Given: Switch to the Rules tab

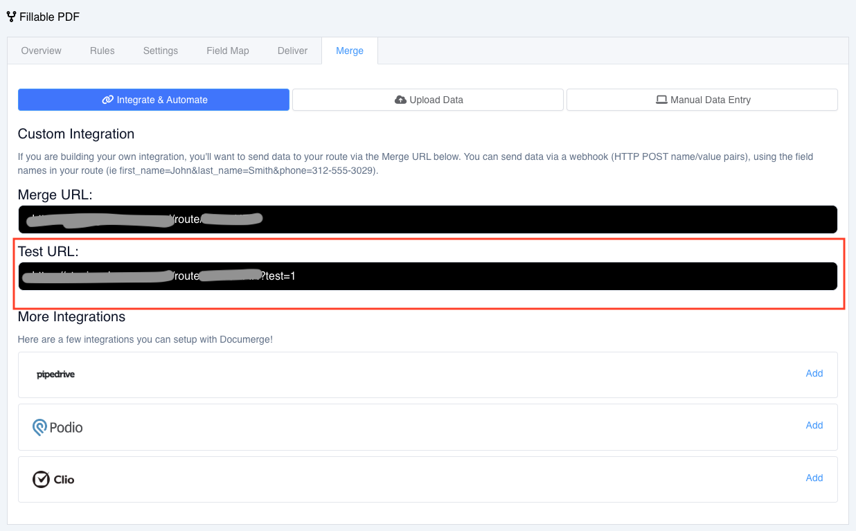Looking at the screenshot, I should pos(102,51).
